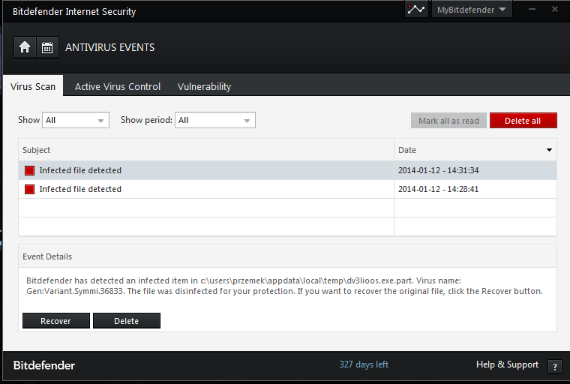Delete the selected infected file event
This screenshot has width=570, height=384.
click(127, 321)
